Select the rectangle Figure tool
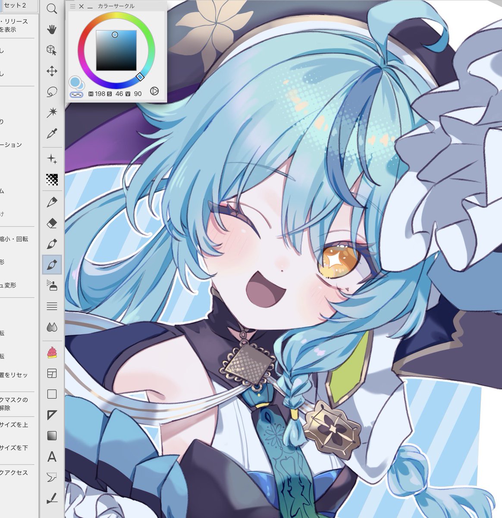The height and width of the screenshot is (518, 502). pos(52,394)
